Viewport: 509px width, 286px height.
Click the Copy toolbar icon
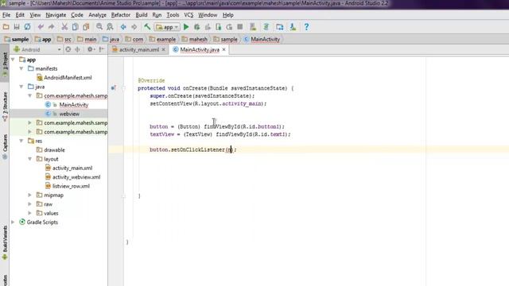pyautogui.click(x=75, y=27)
